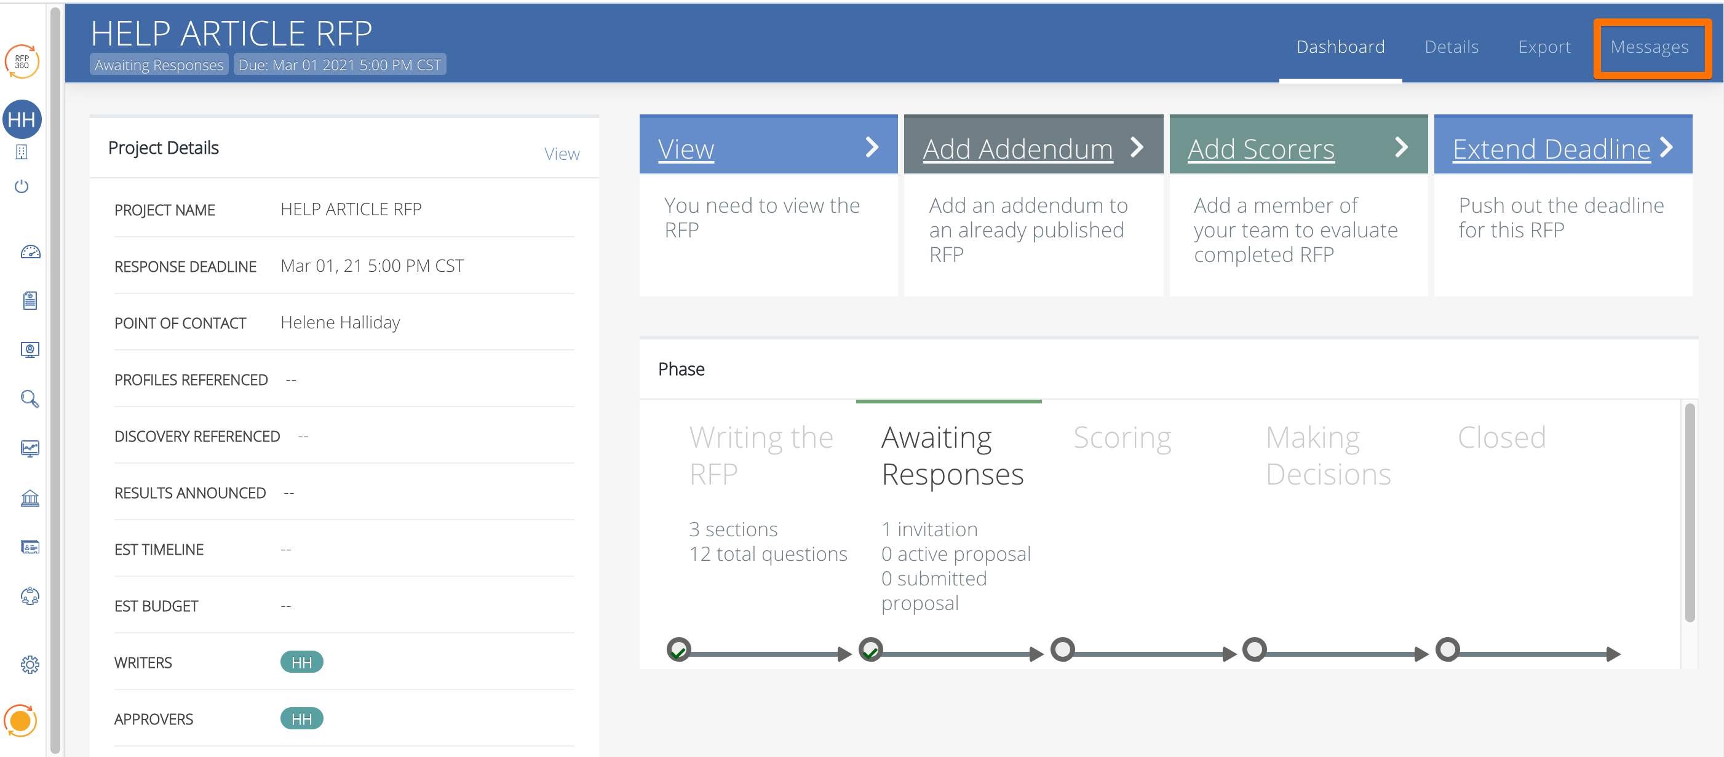Switch to the Messages tab
The width and height of the screenshot is (1724, 757).
pyautogui.click(x=1648, y=47)
